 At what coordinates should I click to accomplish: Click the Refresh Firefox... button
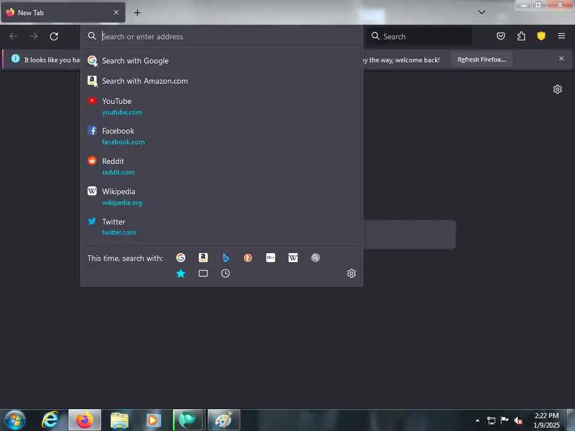pos(481,59)
